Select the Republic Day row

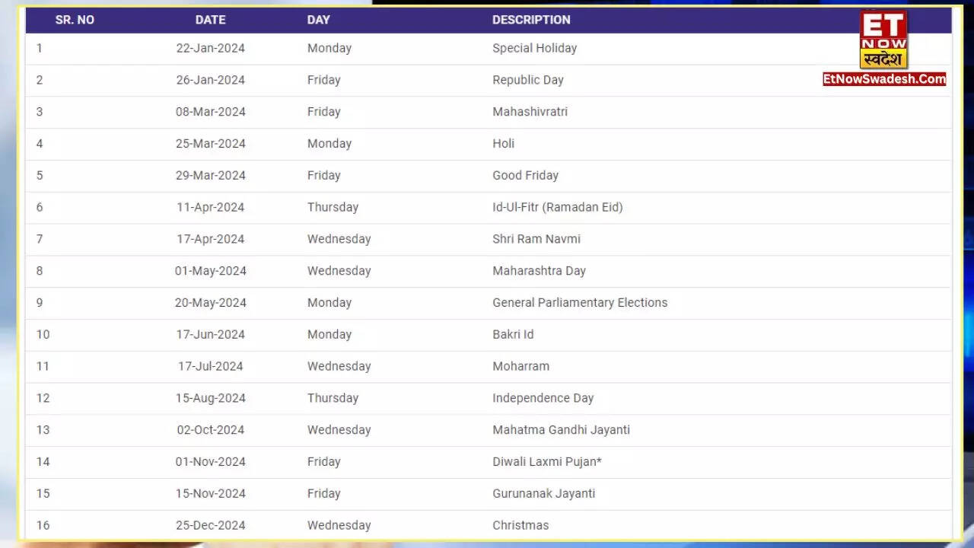[x=528, y=79]
